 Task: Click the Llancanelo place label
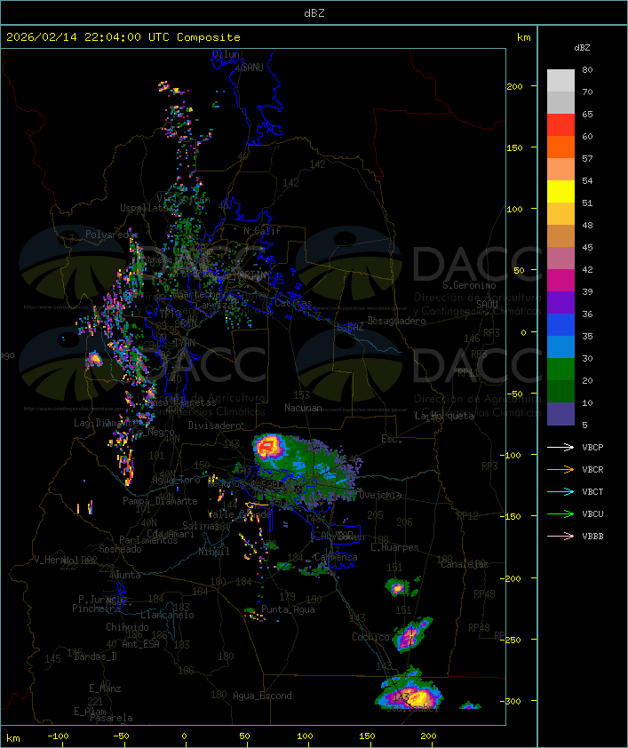[x=167, y=615]
